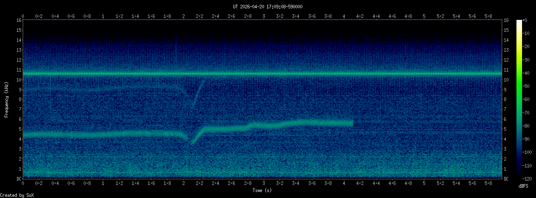The image size is (536, 198).
Task: Click the 4 second tick on the top time axis
Action: tap(344, 16)
